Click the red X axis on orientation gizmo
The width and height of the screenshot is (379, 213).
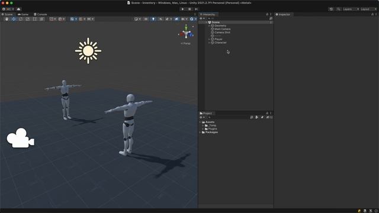182,34
